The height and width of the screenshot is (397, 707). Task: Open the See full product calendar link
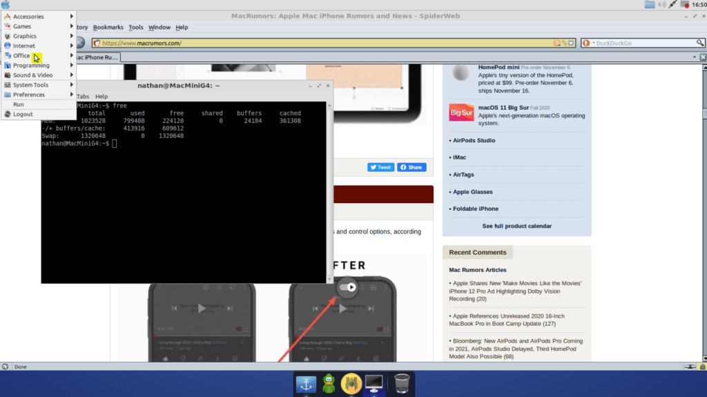pyautogui.click(x=516, y=226)
